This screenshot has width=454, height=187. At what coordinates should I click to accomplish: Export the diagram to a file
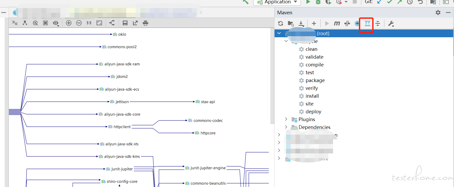coord(135,23)
